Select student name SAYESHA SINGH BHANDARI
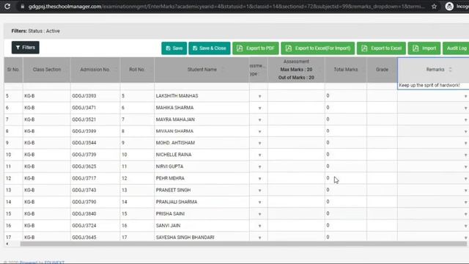This screenshot has height=264, width=469. [185, 238]
